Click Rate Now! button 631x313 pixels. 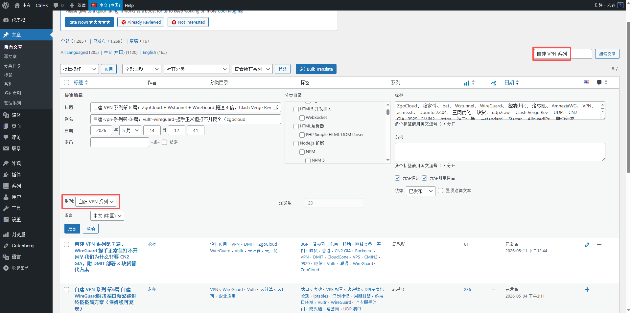coord(89,22)
